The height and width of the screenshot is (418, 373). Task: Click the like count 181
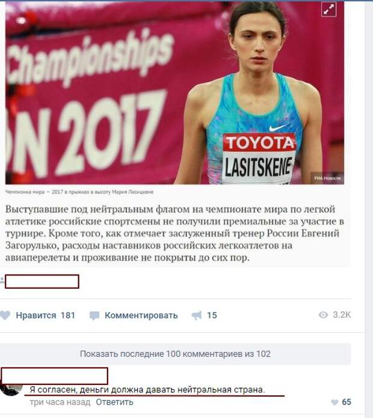tap(68, 315)
